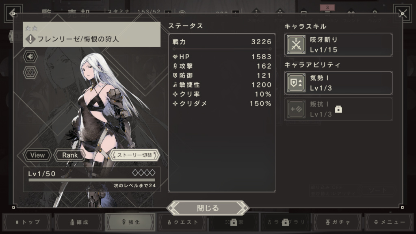Click the 咬牙斬り skill crossed-swords icon
416x234 pixels.
coord(296,45)
